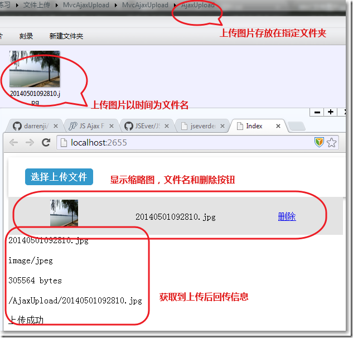Reload the localhost page
353x338 pixels.
pyautogui.click(x=46, y=143)
